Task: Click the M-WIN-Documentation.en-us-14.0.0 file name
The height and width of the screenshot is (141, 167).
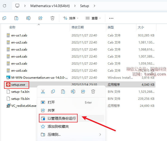Action: [39, 77]
